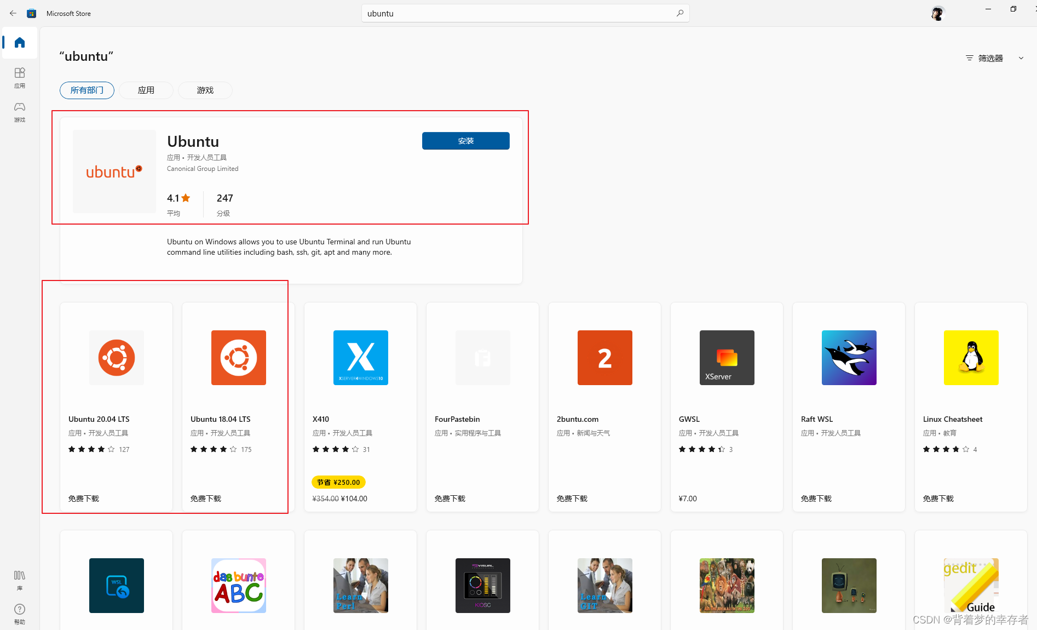Click the search magnifier icon
Viewport: 1037px width, 630px height.
(x=679, y=13)
